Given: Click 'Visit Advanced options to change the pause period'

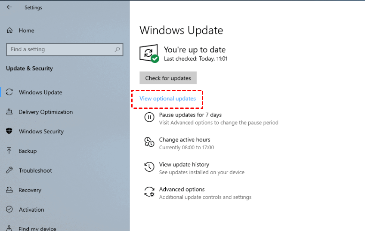Looking at the screenshot, I should (219, 123).
